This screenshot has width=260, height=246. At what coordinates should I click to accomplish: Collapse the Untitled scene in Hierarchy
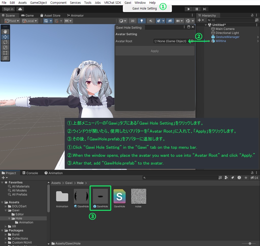pos(206,25)
